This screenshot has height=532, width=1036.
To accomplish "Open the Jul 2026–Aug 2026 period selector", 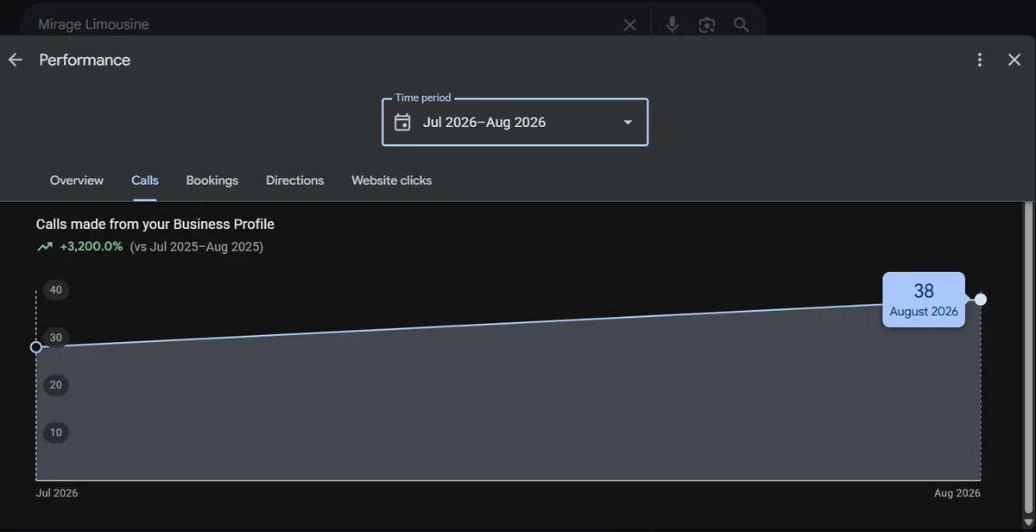I will tap(515, 122).
